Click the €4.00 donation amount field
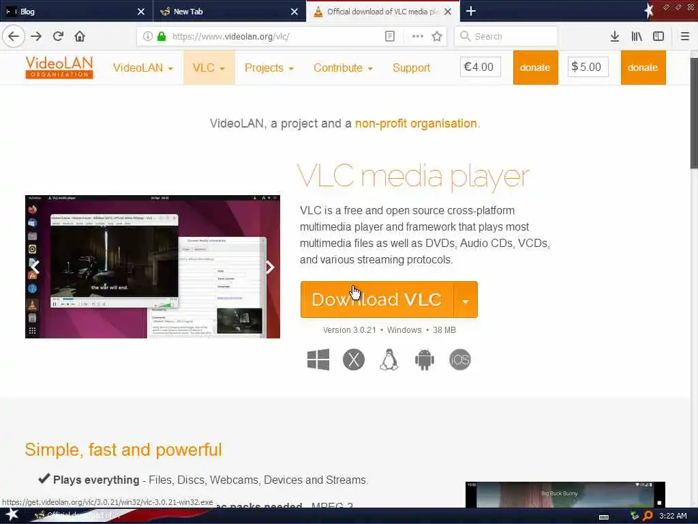This screenshot has height=524, width=698. click(481, 67)
